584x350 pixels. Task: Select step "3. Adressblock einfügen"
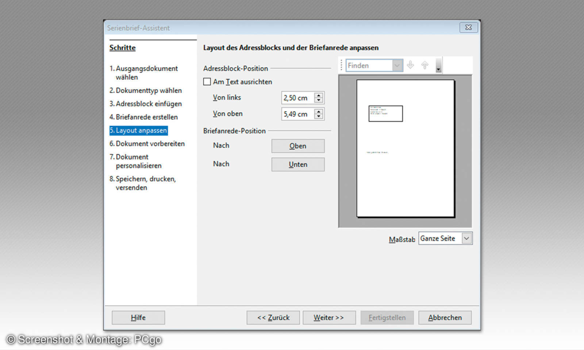coord(145,104)
